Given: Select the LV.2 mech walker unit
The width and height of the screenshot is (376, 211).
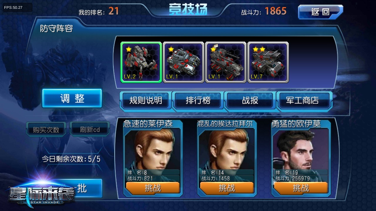Looking at the screenshot, I should point(141,62).
